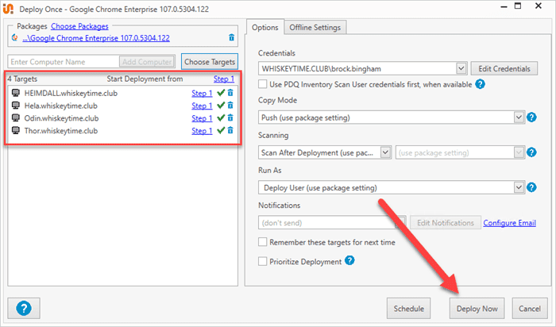The height and width of the screenshot is (327, 556).
Task: Maximize the Deploy Once window
Action: tap(518, 6)
